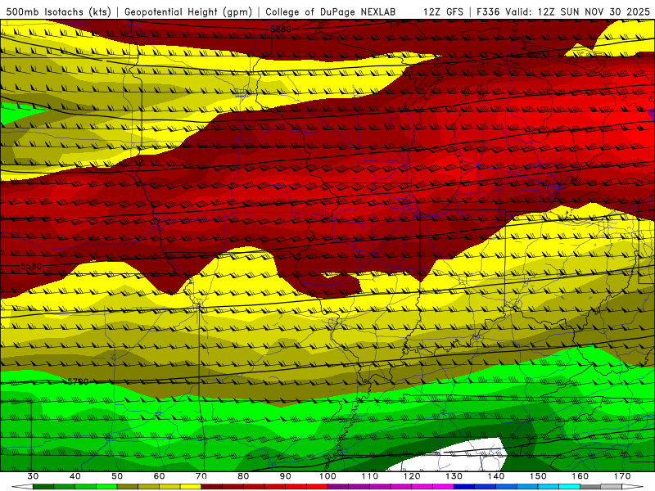Click the '500mb Isotachs (kts)' title text
This screenshot has height=491, width=655.
click(59, 11)
